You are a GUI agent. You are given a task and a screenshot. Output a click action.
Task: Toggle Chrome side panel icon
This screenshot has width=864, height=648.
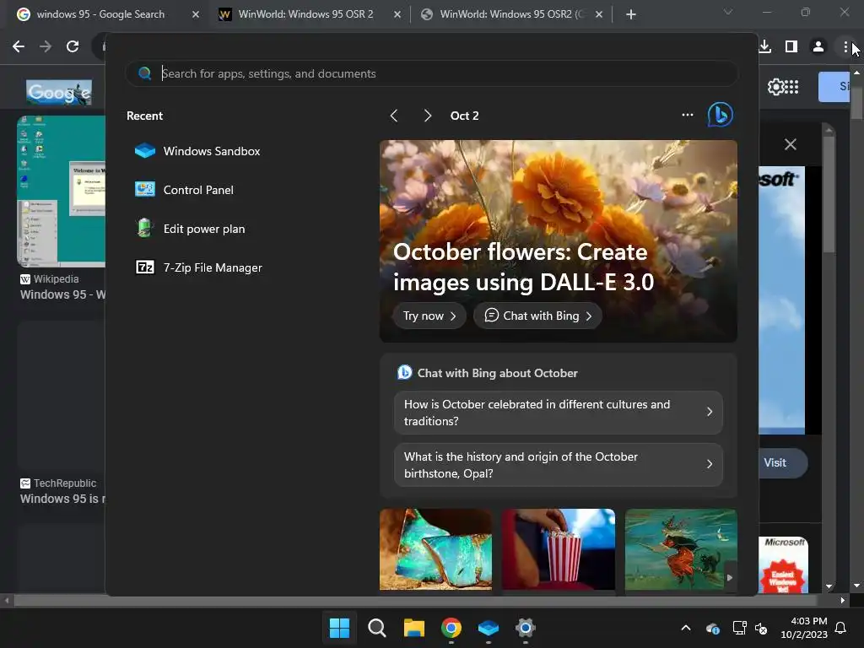tap(791, 46)
